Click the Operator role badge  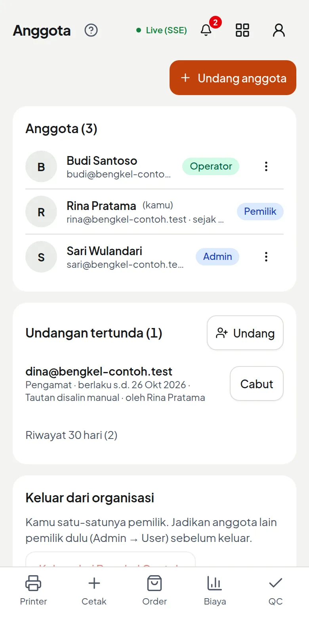(x=211, y=166)
